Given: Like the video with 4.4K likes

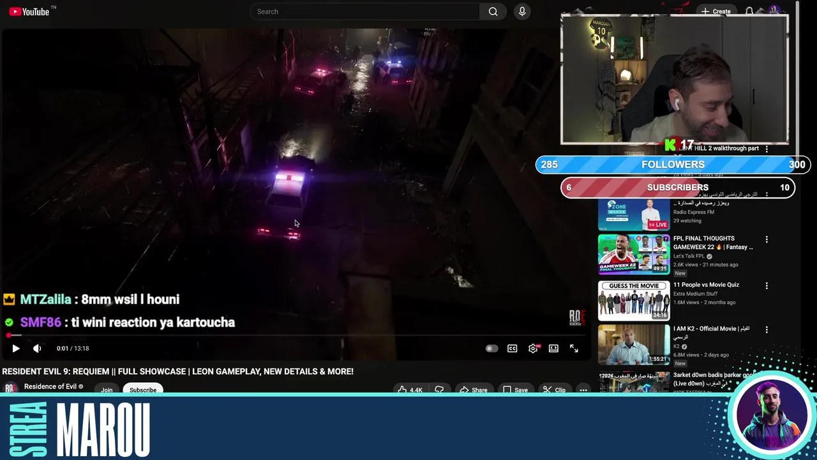Looking at the screenshot, I should (409, 390).
